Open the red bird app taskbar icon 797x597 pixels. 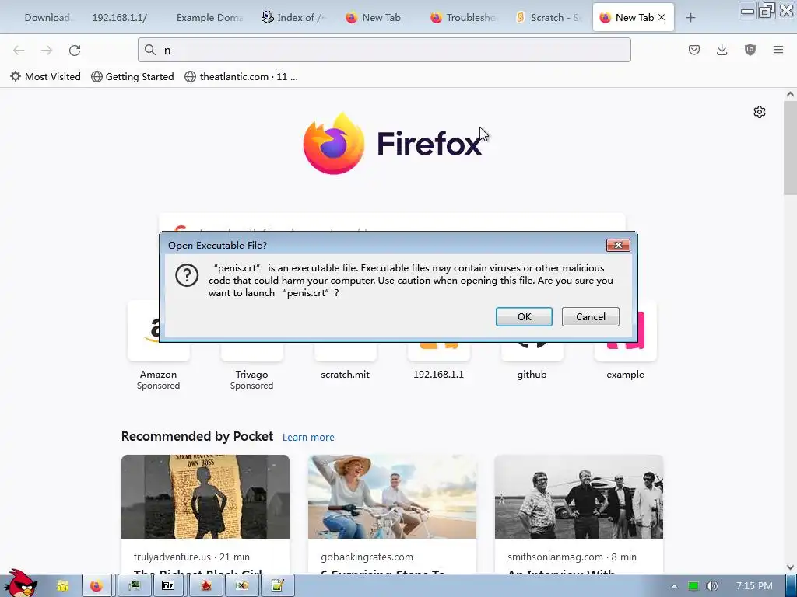click(205, 586)
